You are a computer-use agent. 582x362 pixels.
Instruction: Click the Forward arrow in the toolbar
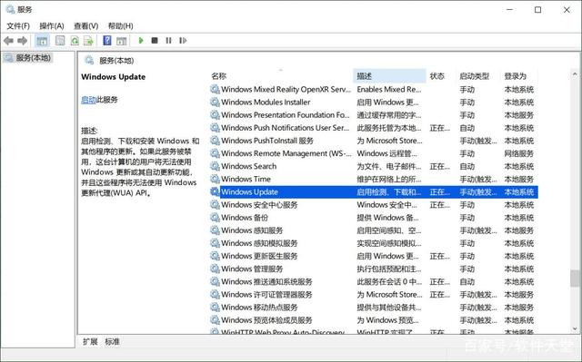(x=22, y=41)
